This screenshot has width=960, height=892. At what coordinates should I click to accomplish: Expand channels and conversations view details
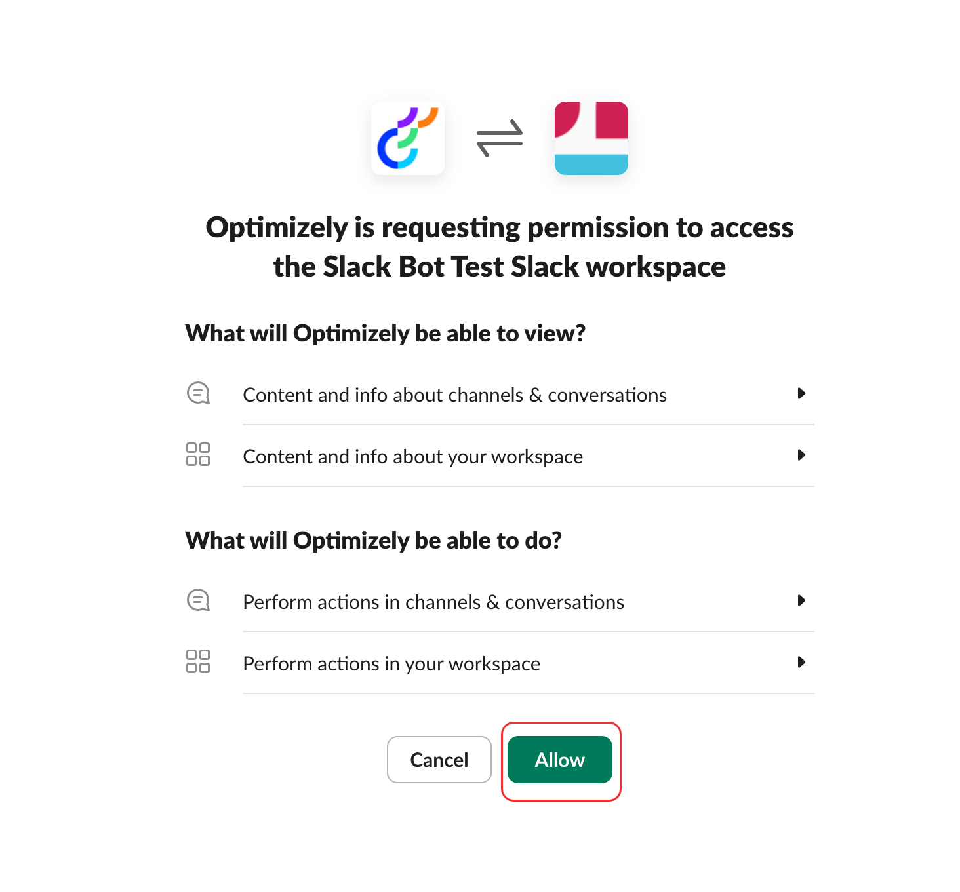coord(801,393)
